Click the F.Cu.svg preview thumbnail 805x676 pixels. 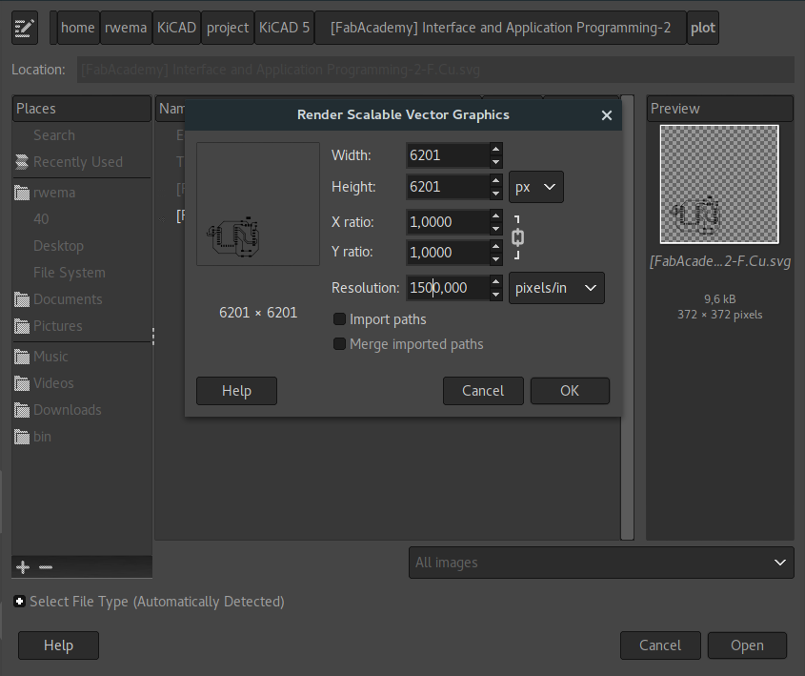[x=718, y=183]
